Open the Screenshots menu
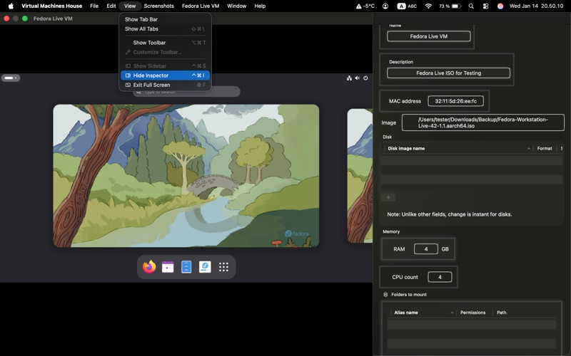Screen dimensions: 571x356 coord(158,6)
